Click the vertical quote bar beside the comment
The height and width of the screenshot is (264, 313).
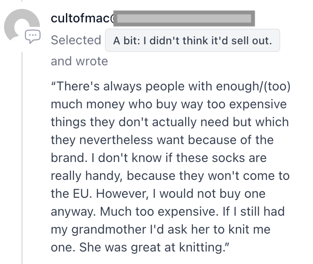22,157
